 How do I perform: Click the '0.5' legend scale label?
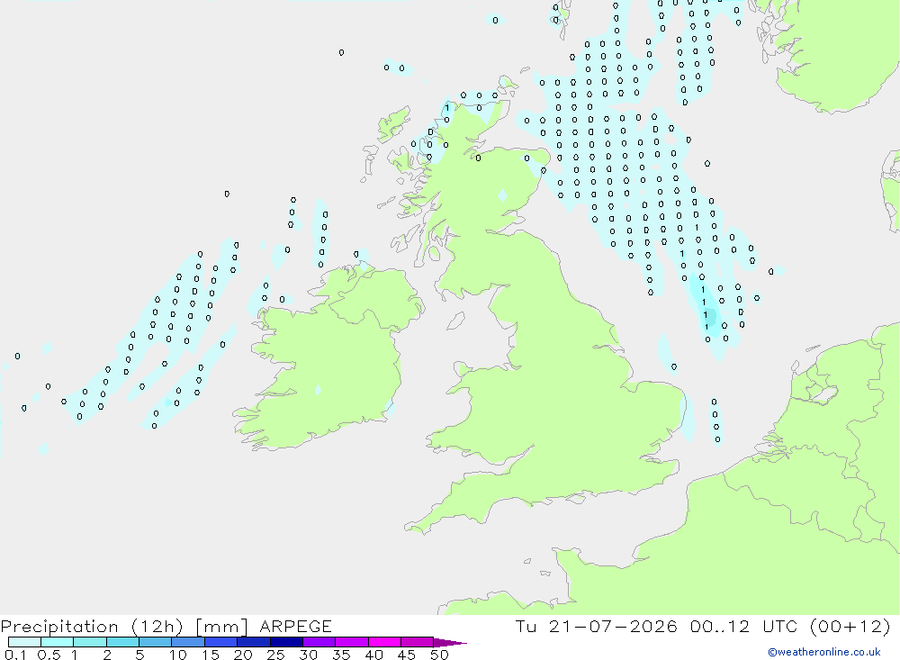coord(49,655)
